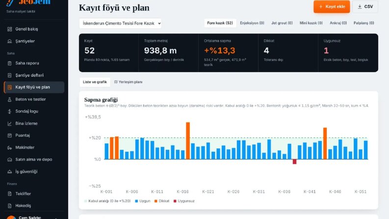Image resolution: width=389 pixels, height=219 pixels.
Task: Click the Şantiyeler sidebar icon
Action: click(9, 41)
